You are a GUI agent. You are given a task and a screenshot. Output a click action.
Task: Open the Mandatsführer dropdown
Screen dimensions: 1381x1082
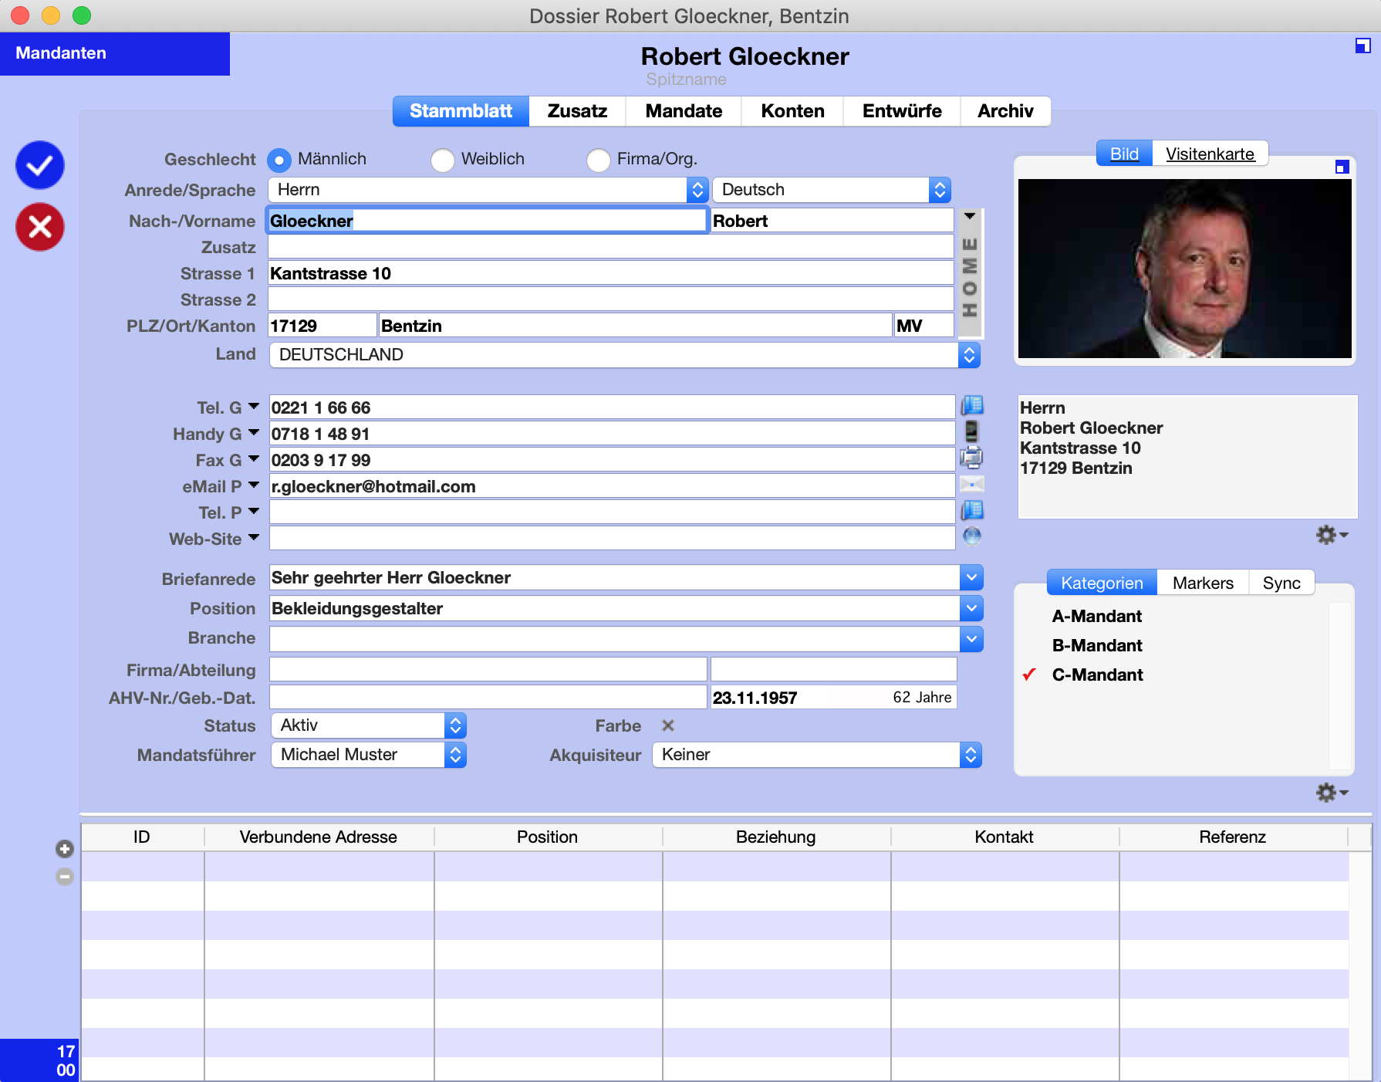pos(369,755)
